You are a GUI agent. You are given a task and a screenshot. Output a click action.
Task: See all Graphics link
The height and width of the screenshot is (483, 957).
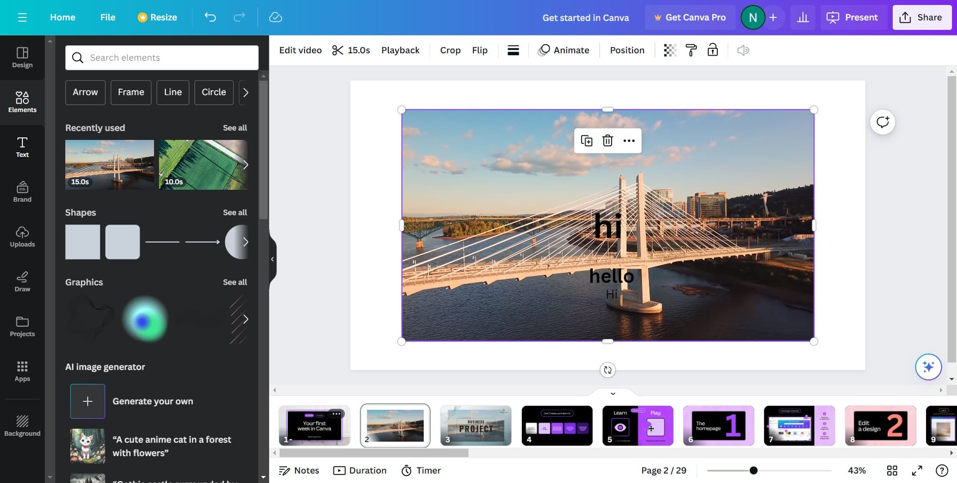point(235,282)
